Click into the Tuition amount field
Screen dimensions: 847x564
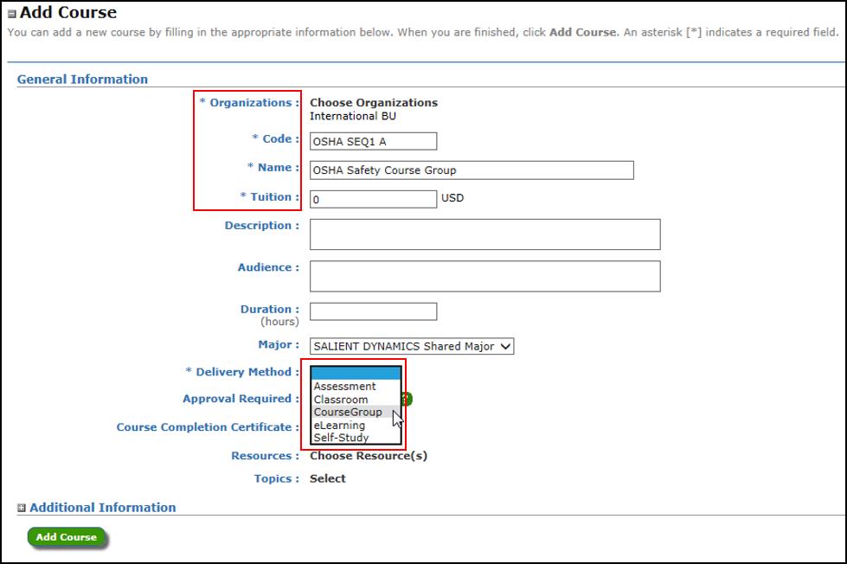(374, 199)
